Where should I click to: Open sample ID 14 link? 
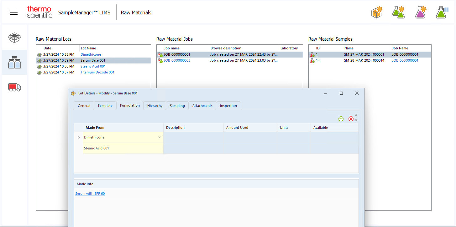(x=318, y=60)
